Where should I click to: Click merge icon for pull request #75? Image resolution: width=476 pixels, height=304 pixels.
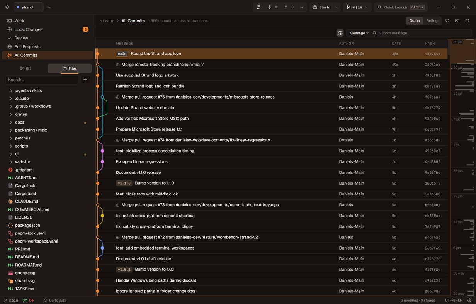pyautogui.click(x=118, y=97)
